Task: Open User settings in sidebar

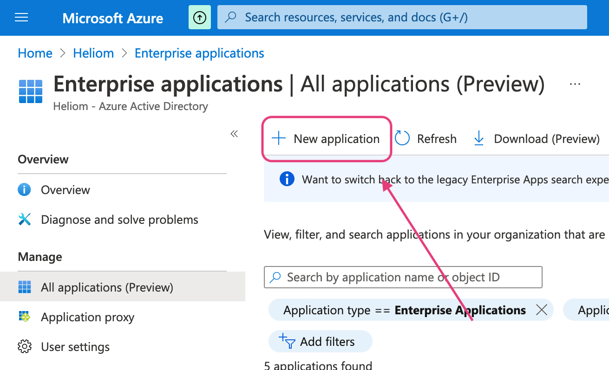Action: pyautogui.click(x=75, y=347)
